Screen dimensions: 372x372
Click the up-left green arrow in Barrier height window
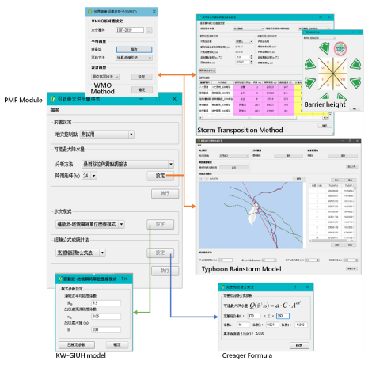tap(325, 48)
